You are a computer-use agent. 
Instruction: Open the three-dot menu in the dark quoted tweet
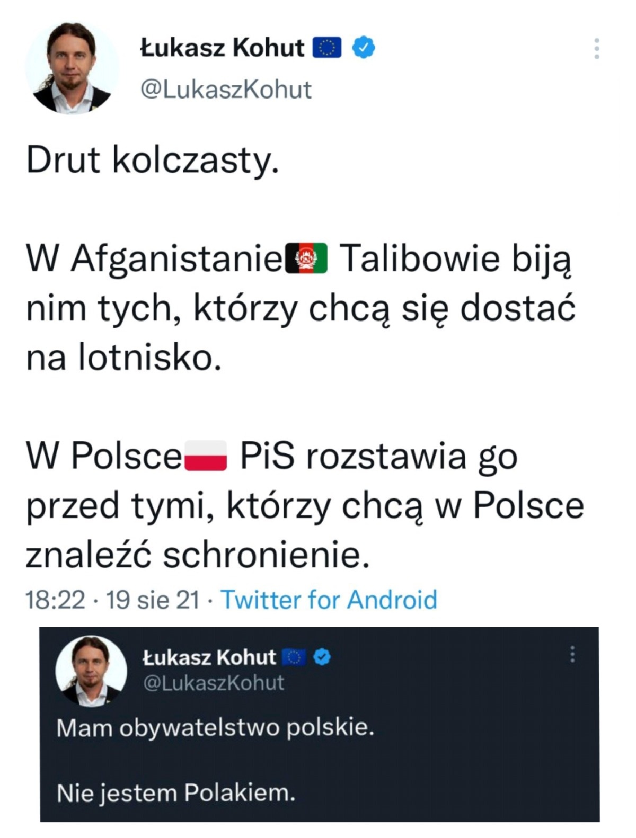[572, 655]
